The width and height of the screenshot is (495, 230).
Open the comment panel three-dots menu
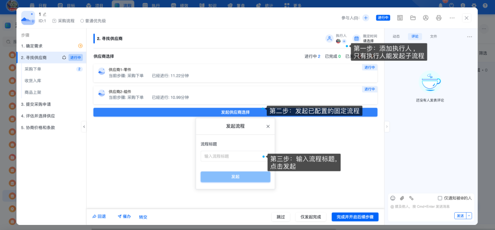pyautogui.click(x=470, y=37)
